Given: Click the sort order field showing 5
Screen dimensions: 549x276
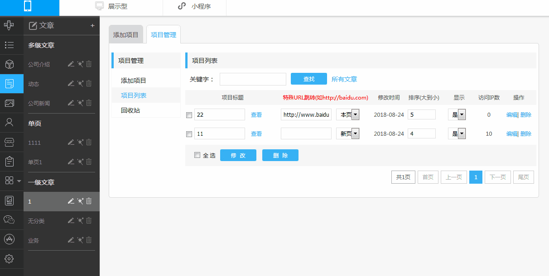Looking at the screenshot, I should click(x=422, y=114).
